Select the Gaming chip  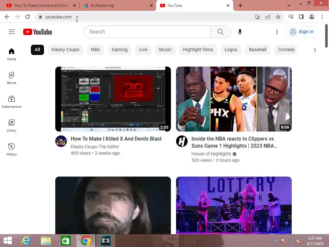click(120, 50)
